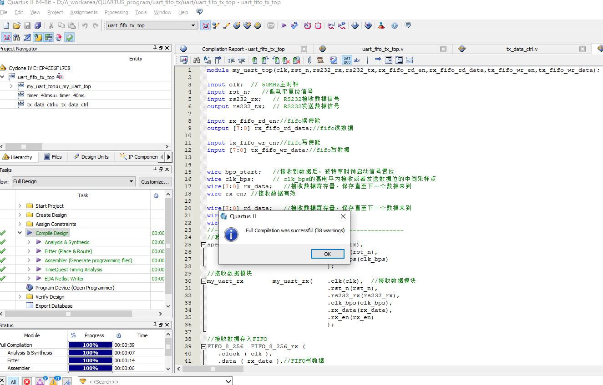The height and width of the screenshot is (385, 603).
Task: Expand the Fitter (Place & Route) task
Action: [x=29, y=251]
